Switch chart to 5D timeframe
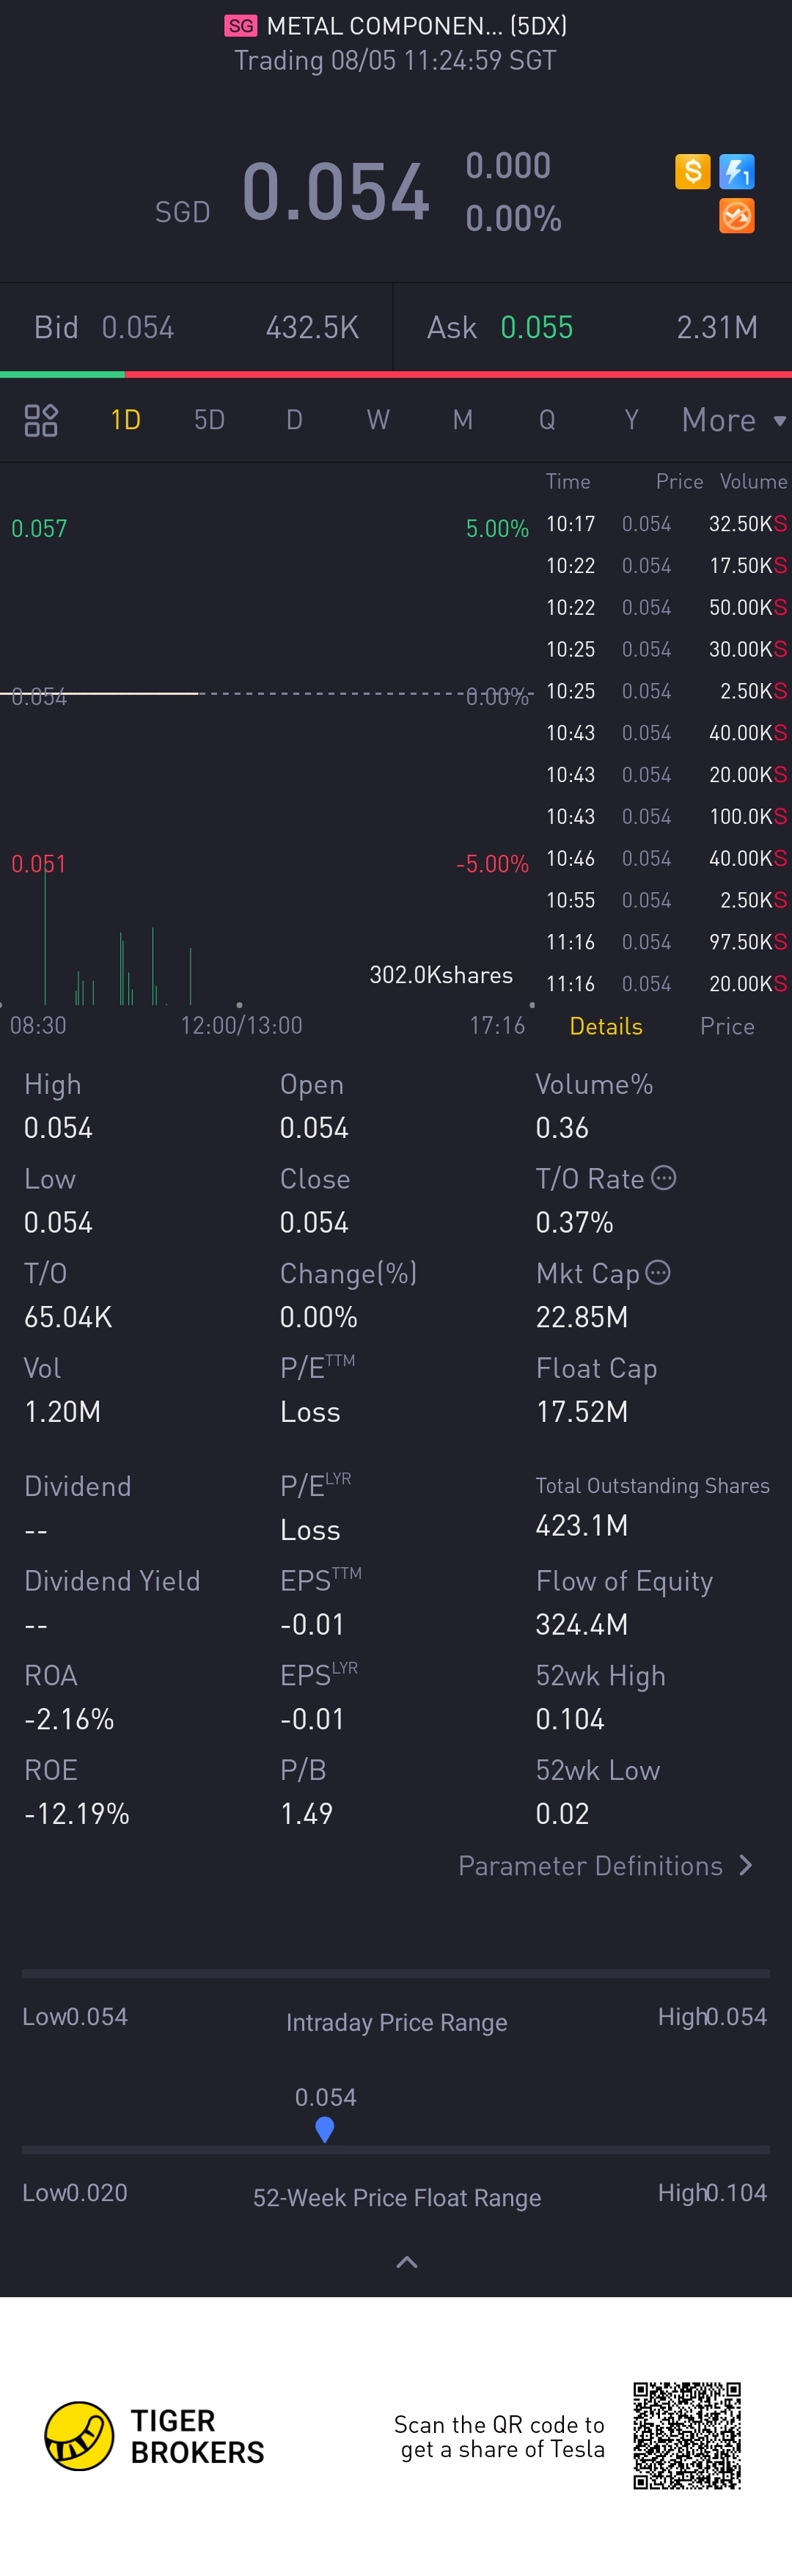Image resolution: width=792 pixels, height=2576 pixels. click(209, 420)
